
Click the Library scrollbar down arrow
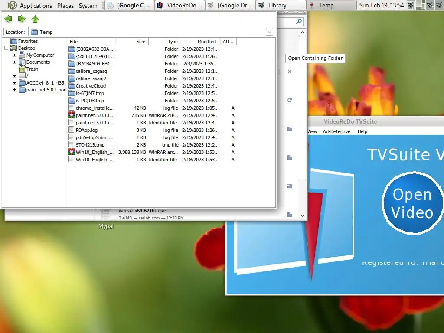[x=302, y=215]
